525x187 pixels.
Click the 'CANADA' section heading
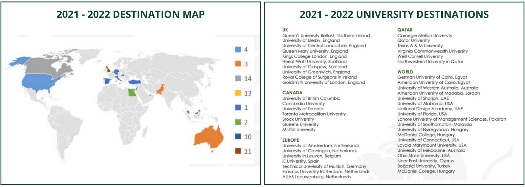tap(292, 93)
